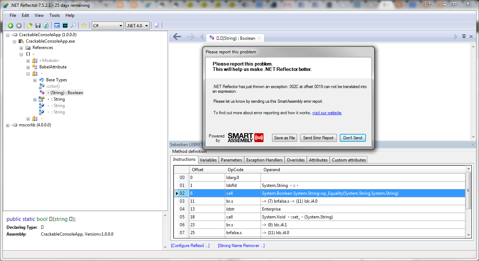Collapse the CrackableConsoleApp.exe node
Screen dimensions: 479x261
pyautogui.click(x=15, y=42)
